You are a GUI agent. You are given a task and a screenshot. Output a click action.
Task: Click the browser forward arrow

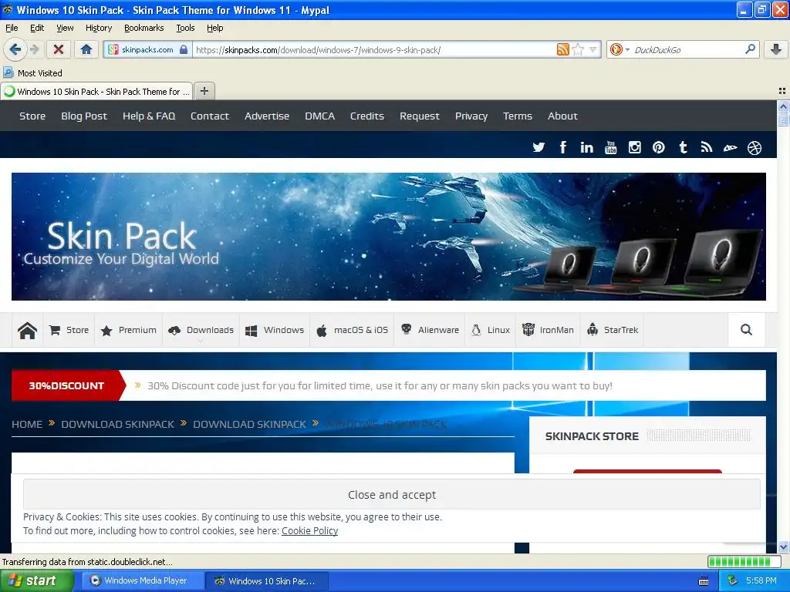(x=35, y=49)
